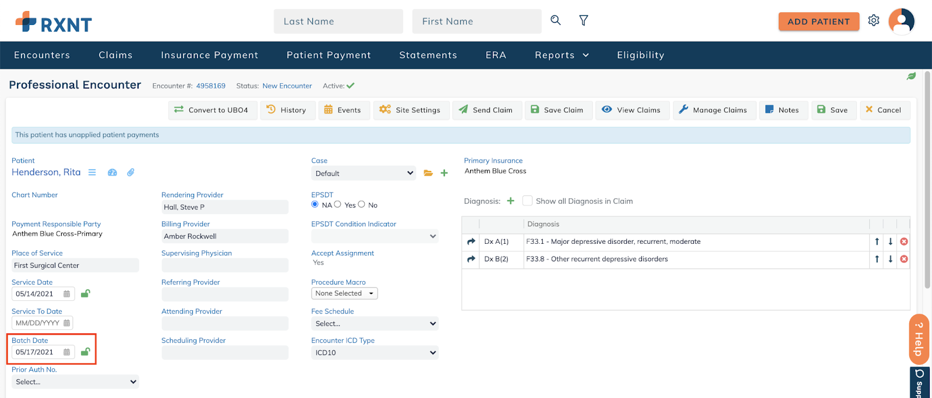
Task: Open the settings gear icon
Action: [x=873, y=20]
